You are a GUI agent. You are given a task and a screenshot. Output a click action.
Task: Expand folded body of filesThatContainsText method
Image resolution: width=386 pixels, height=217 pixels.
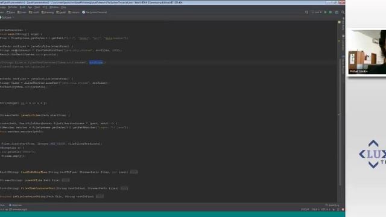(124, 188)
